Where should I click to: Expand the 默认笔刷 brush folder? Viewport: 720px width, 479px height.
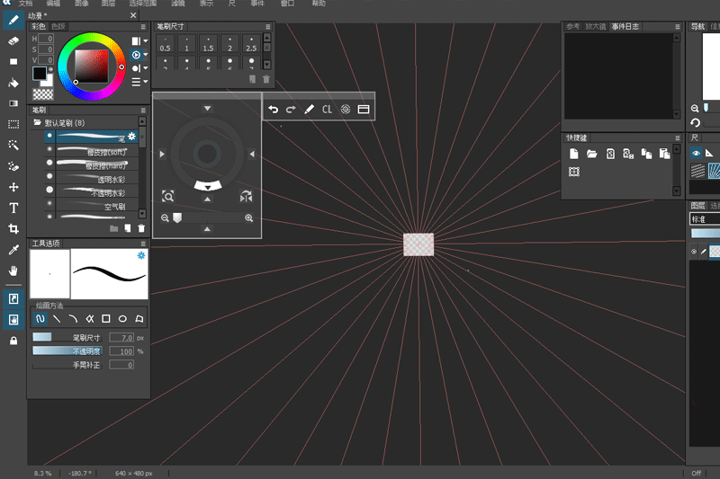37,122
